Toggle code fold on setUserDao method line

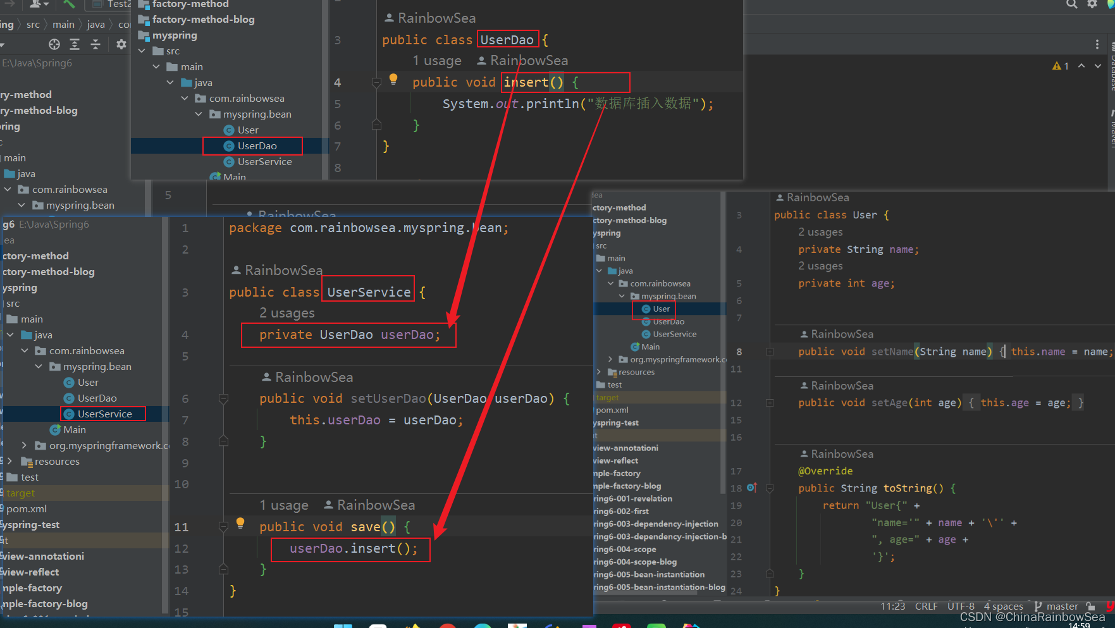point(223,398)
